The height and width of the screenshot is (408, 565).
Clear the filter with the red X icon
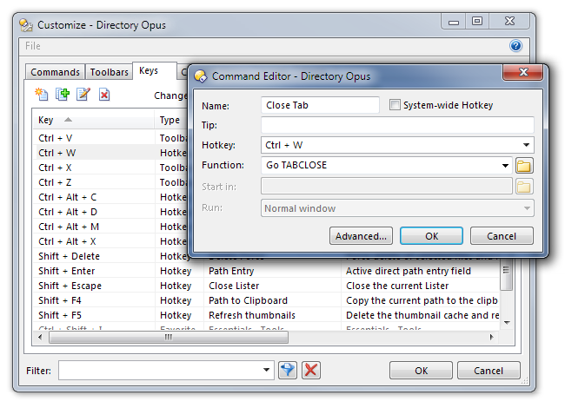[311, 370]
